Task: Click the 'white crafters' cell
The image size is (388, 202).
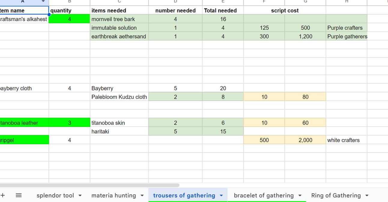Action: pos(346,140)
